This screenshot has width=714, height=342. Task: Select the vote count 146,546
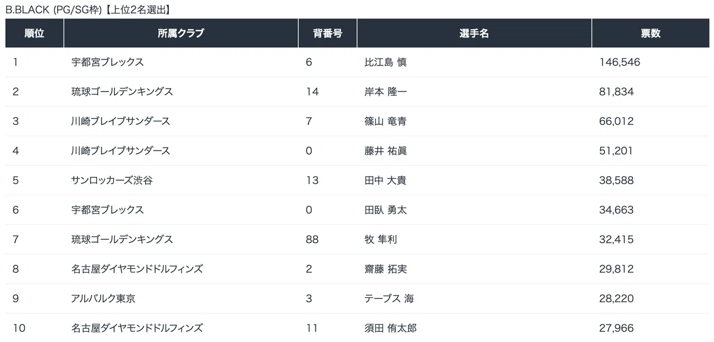[620, 62]
